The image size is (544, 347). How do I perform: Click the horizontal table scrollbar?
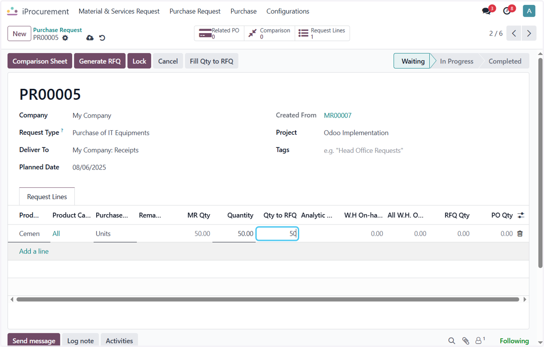pos(267,299)
